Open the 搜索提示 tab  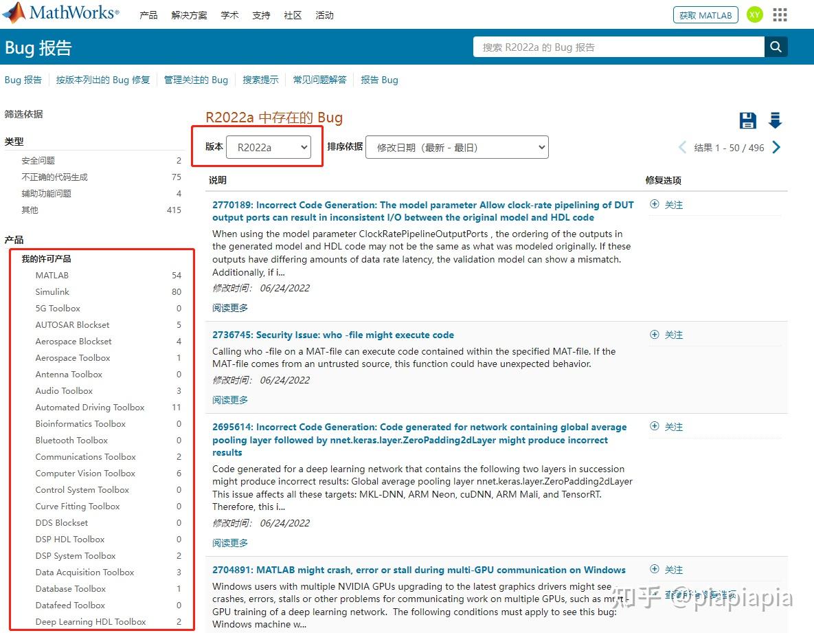(x=260, y=80)
